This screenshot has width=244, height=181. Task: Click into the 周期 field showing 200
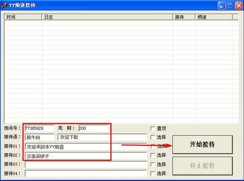(93, 128)
